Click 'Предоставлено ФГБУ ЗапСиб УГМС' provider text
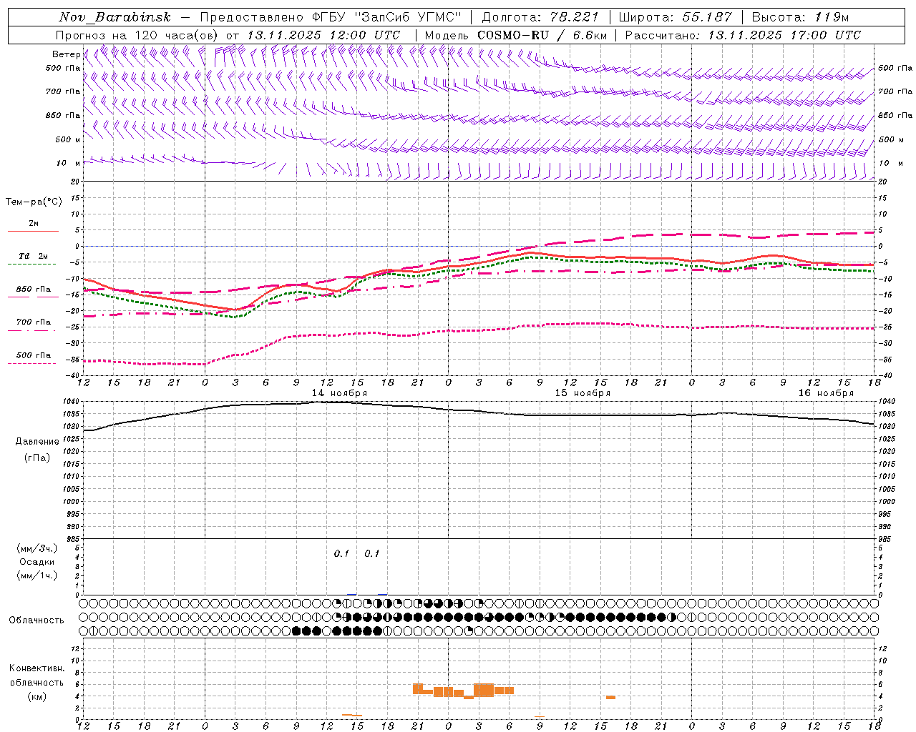This screenshot has height=732, width=916. pos(331,17)
